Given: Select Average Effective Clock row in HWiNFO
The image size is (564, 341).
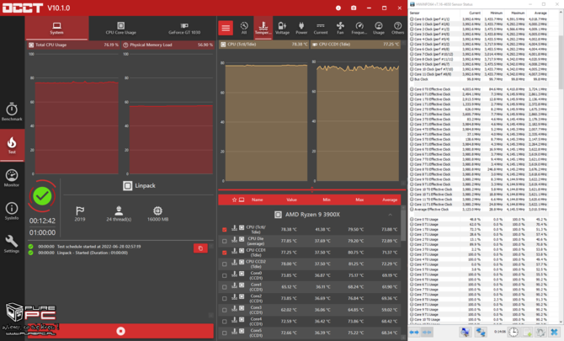Looking at the screenshot, I should (479, 210).
